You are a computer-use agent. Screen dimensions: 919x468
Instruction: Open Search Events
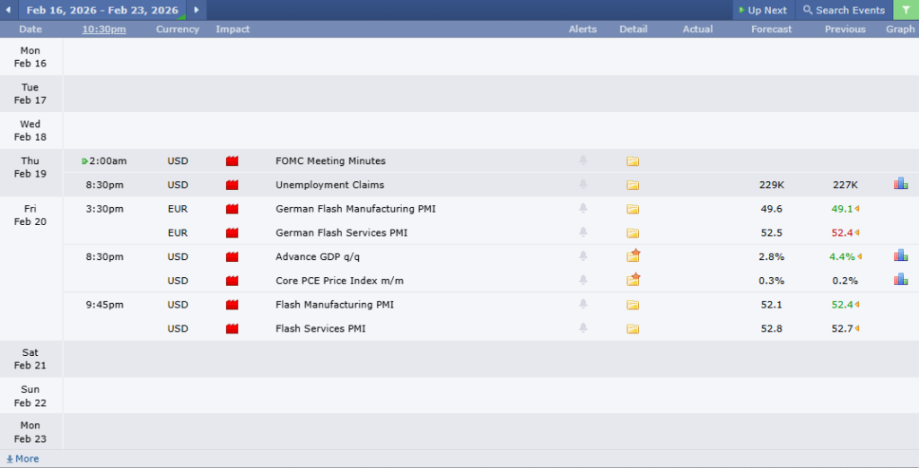[844, 10]
